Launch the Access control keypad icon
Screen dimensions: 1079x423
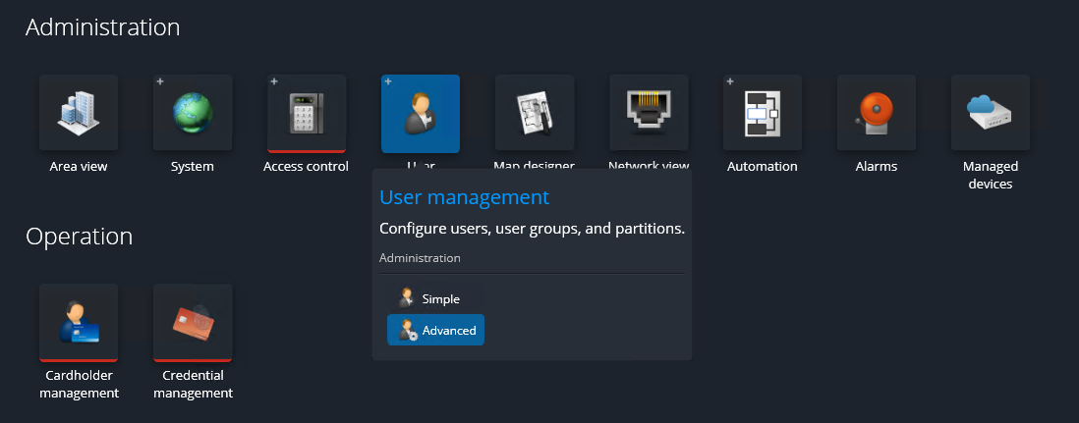[306, 113]
